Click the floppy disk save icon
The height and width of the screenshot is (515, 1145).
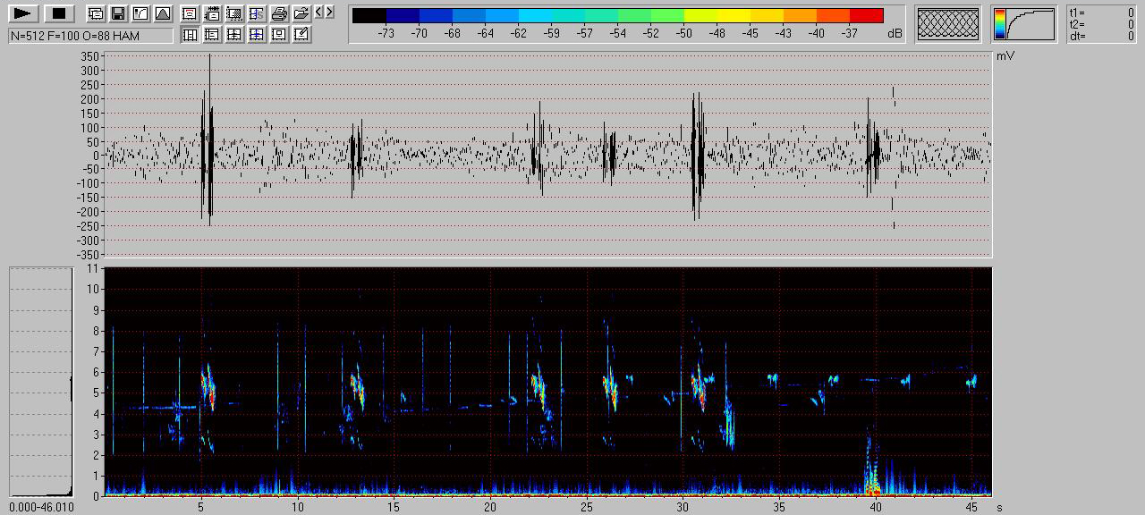coord(117,13)
